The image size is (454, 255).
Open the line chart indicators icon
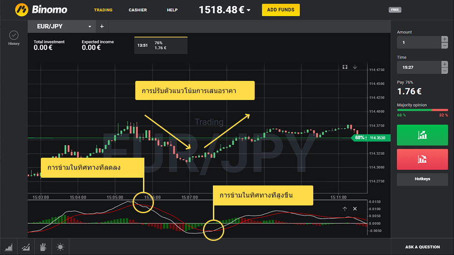[x=25, y=247]
